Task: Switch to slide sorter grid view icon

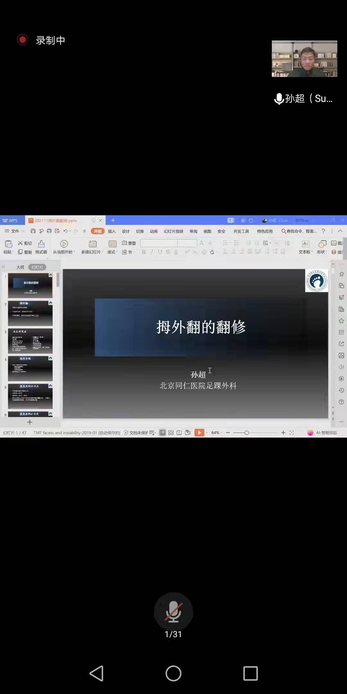Action: [x=171, y=433]
